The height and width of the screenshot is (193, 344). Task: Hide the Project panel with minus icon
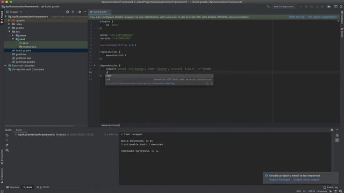[85, 12]
